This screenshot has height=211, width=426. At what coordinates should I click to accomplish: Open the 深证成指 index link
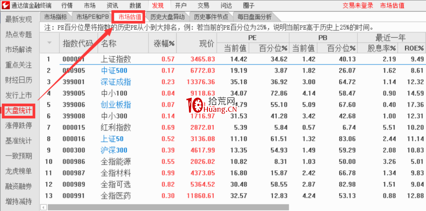(x=116, y=82)
